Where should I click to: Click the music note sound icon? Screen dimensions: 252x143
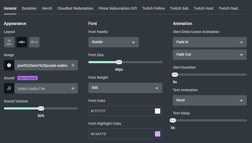tap(9, 88)
